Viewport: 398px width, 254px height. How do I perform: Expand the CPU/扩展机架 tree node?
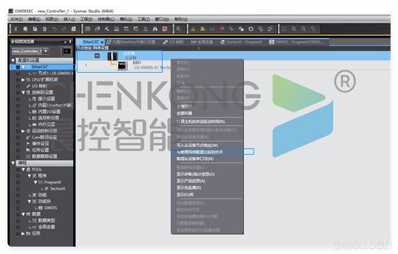coord(23,79)
